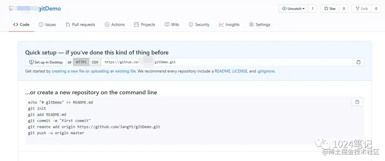The image size is (385, 161).
Task: Click the repository icon beside the name
Action: 11,9
